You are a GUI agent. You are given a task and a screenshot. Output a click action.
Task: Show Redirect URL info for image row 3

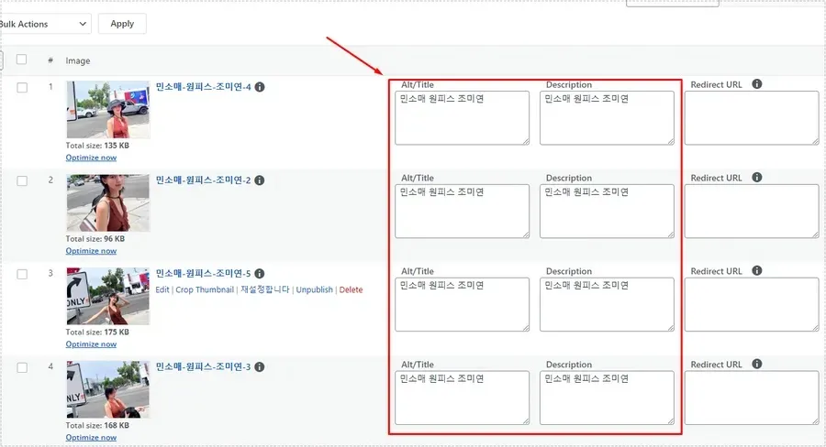757,271
